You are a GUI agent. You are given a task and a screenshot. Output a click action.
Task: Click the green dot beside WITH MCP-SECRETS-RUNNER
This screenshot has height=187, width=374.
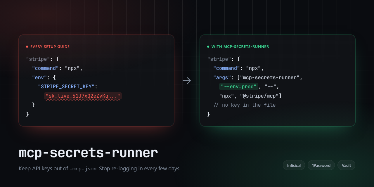208,47
